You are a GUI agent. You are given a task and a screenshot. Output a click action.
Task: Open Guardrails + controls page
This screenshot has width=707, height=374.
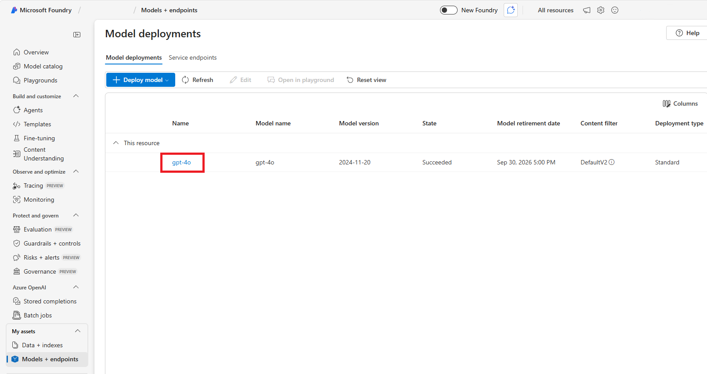[52, 243]
